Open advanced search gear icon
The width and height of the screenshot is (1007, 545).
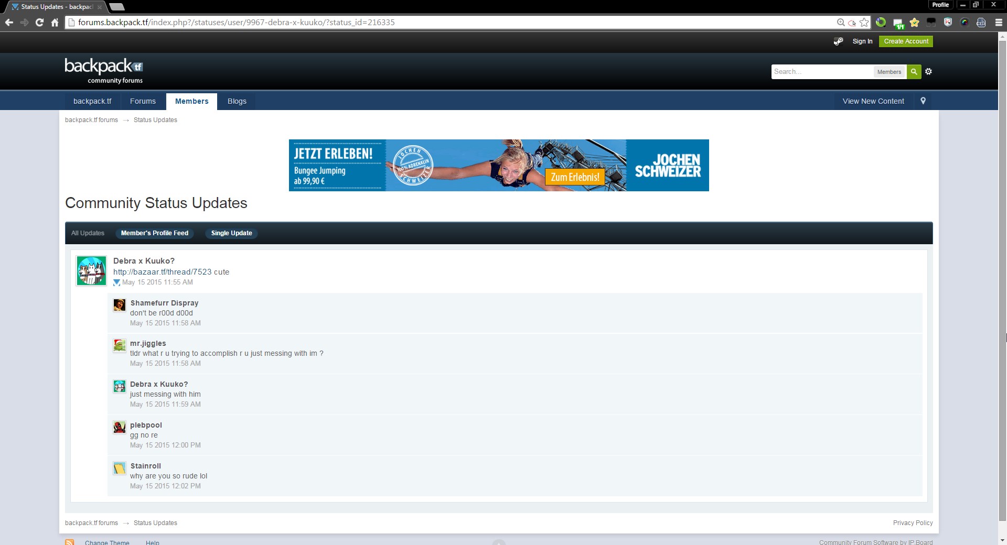click(x=928, y=72)
